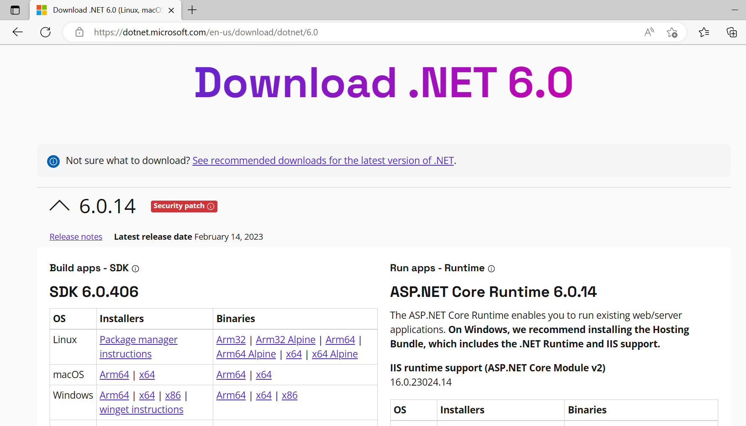Reload the page with the Refresh icon
The width and height of the screenshot is (746, 426).
(x=45, y=32)
